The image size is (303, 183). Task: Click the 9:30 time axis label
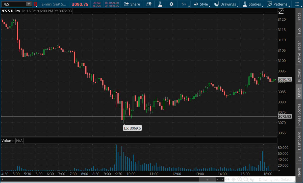click(x=119, y=174)
